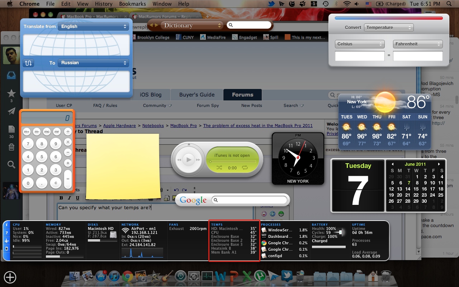Open the Translate from English dropdown

click(x=93, y=26)
